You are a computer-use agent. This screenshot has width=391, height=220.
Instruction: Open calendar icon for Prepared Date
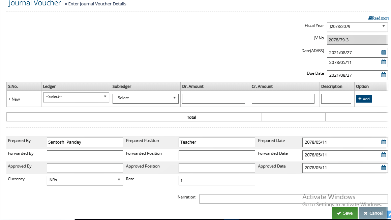coord(384,142)
